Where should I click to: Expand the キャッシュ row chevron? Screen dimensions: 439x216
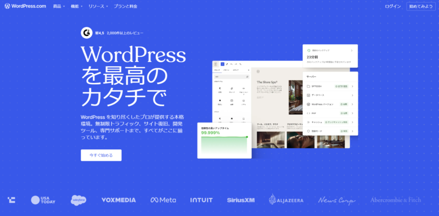click(352, 122)
